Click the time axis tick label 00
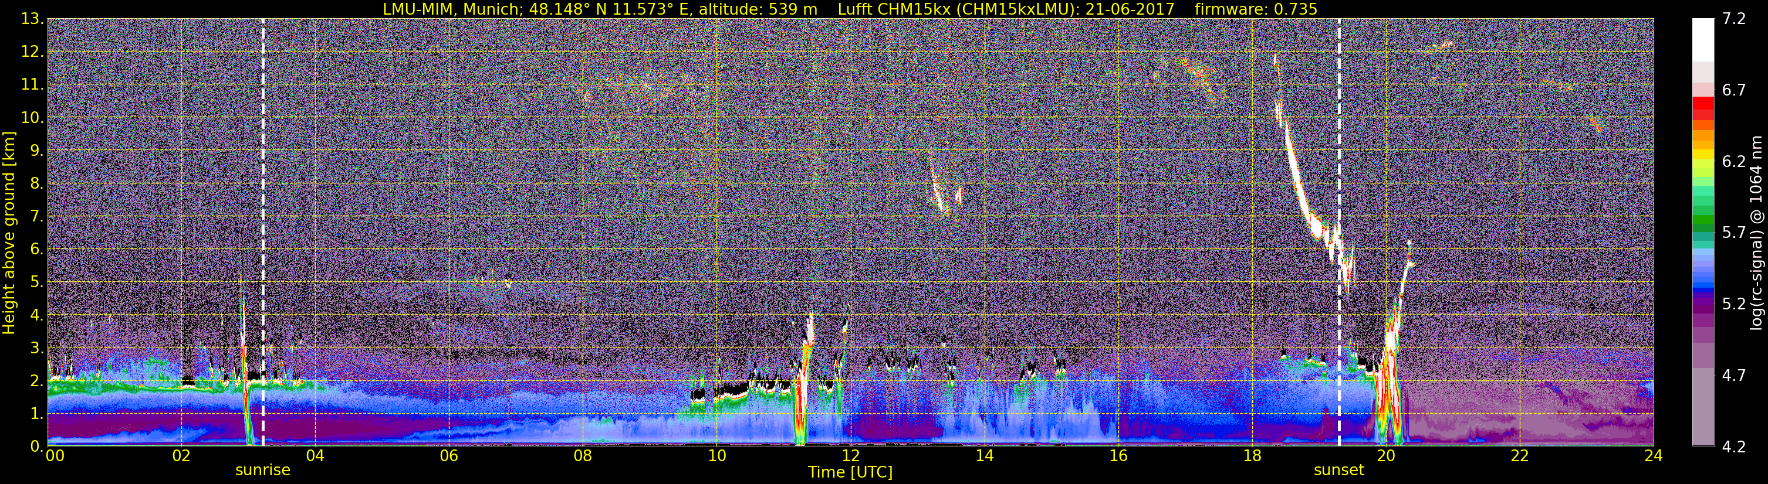Image resolution: width=1768 pixels, height=484 pixels. tap(55, 456)
